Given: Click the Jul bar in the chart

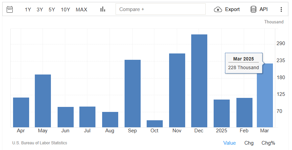Looking at the screenshot, I should tap(87, 117).
